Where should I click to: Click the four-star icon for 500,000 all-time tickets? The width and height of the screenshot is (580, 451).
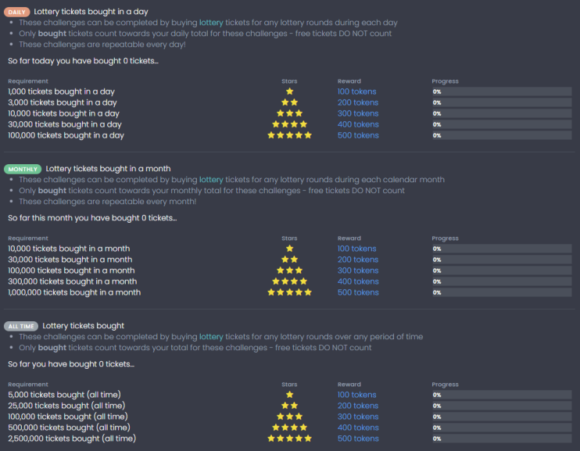(x=290, y=428)
